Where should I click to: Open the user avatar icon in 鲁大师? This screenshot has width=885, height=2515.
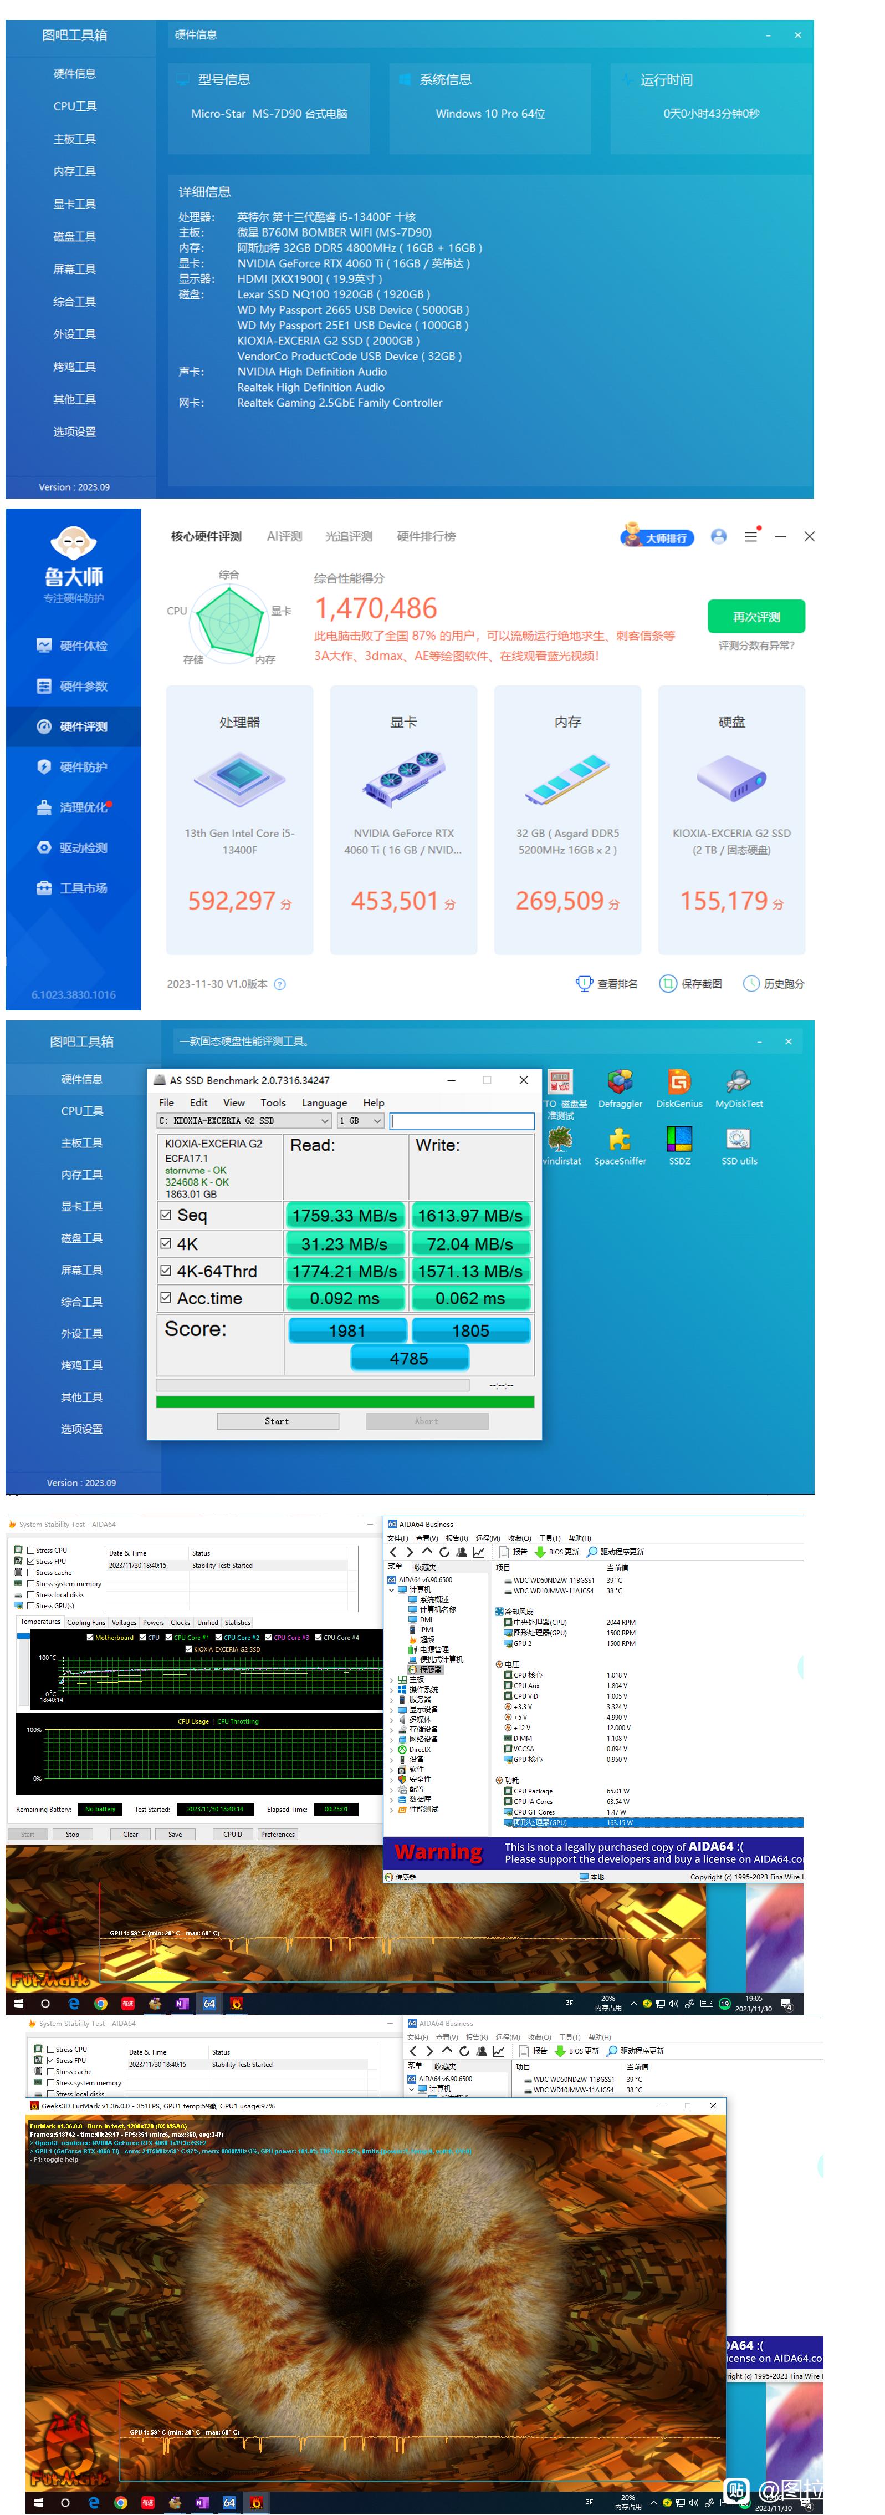(719, 537)
